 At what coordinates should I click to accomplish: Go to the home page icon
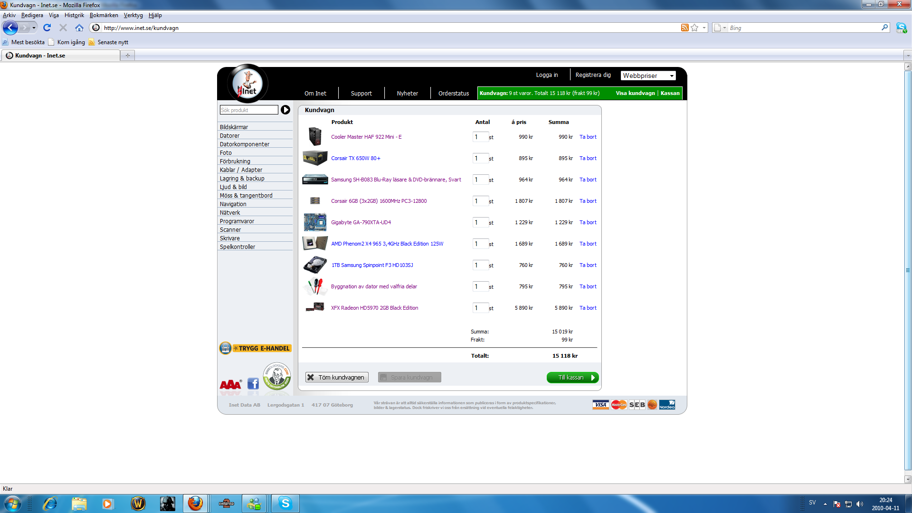(79, 28)
